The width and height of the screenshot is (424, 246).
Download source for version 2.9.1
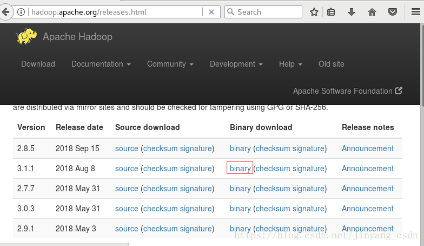pyautogui.click(x=127, y=229)
